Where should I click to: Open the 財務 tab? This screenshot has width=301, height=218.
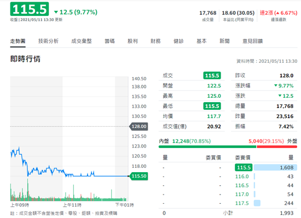click(155, 41)
